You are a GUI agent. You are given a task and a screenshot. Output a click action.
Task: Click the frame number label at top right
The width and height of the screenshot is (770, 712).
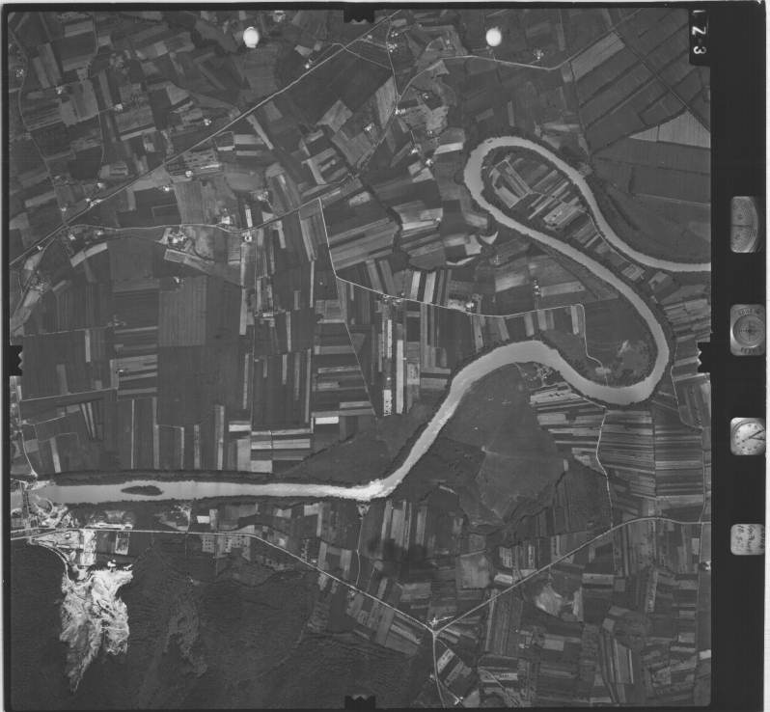[700, 37]
